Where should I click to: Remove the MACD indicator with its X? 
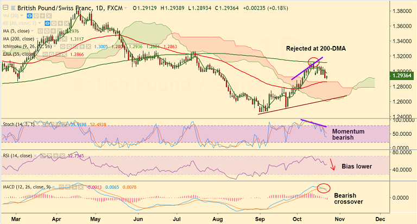[x=80, y=187]
